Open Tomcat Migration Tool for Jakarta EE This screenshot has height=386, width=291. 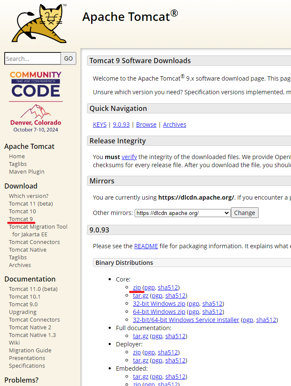(x=38, y=231)
